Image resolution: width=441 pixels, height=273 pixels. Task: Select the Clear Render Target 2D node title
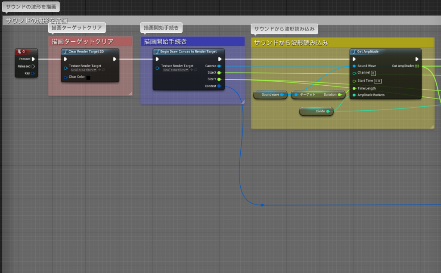pos(86,52)
